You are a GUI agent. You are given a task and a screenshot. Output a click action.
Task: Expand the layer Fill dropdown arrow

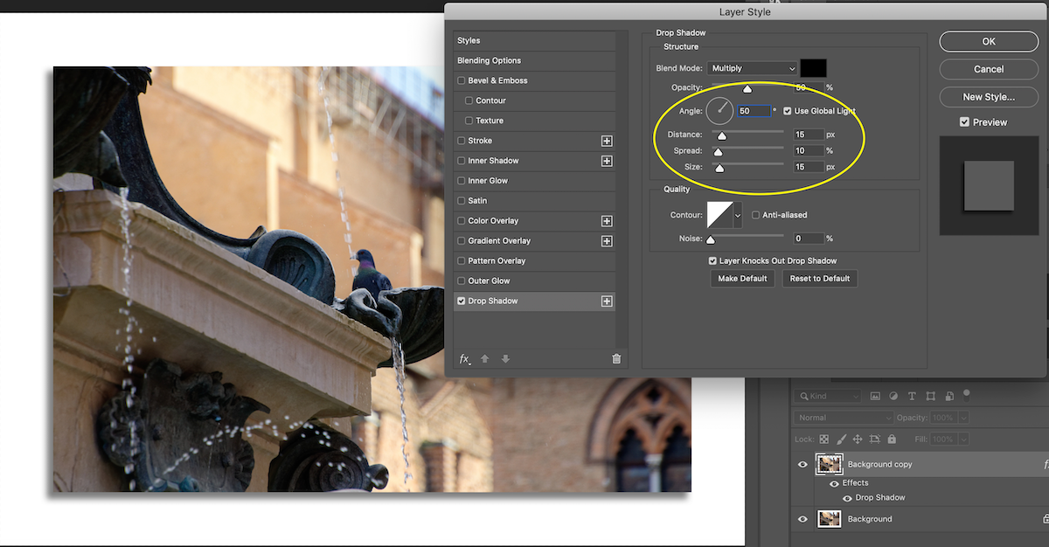[x=963, y=440]
